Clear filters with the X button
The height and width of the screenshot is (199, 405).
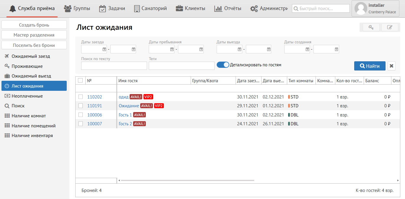(x=391, y=66)
